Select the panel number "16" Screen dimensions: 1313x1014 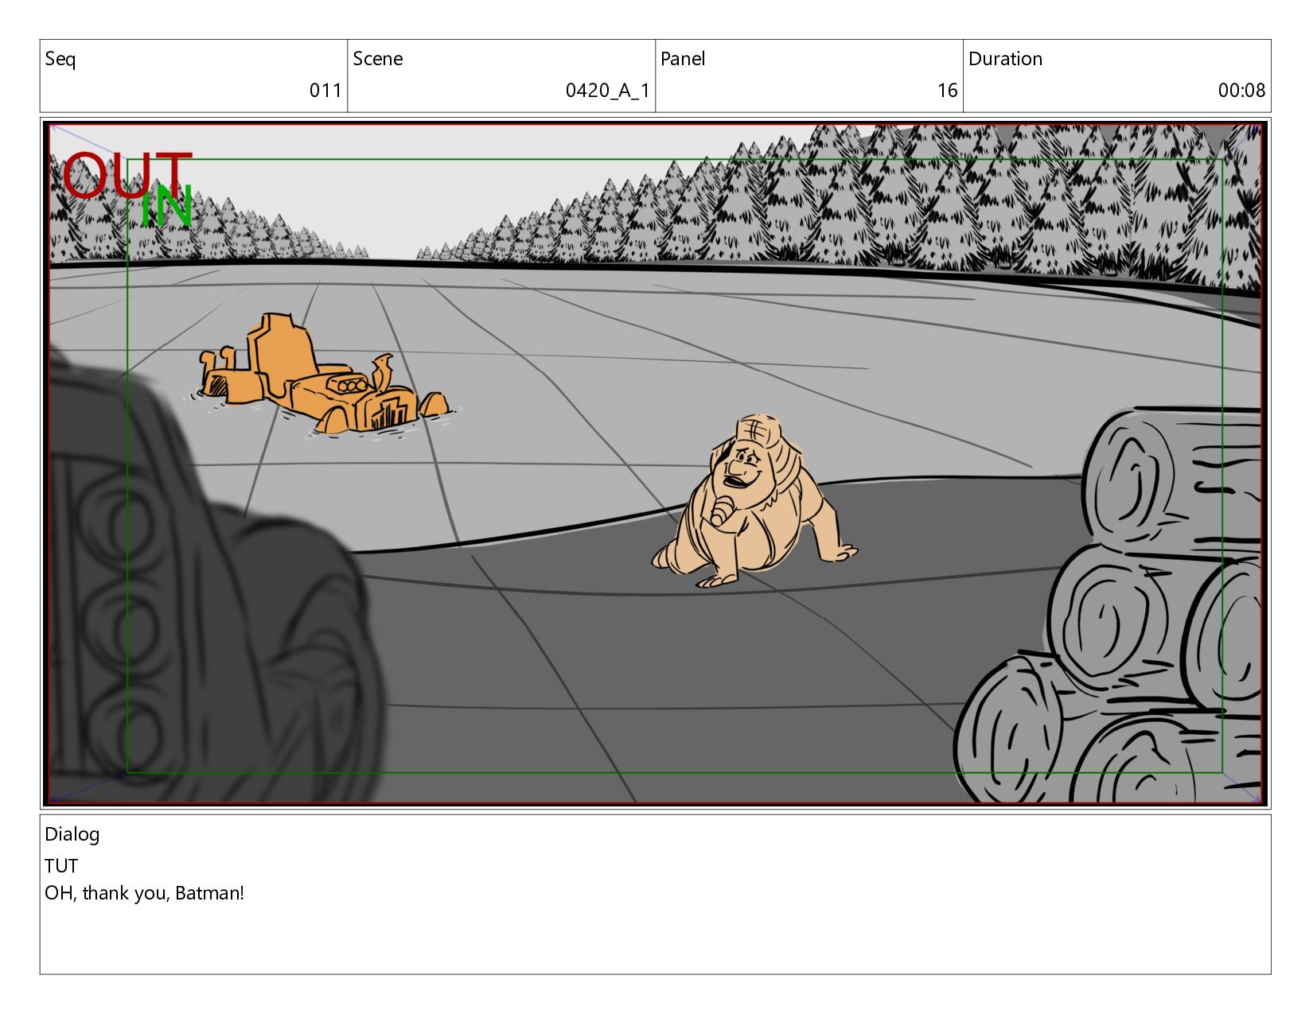pyautogui.click(x=947, y=91)
